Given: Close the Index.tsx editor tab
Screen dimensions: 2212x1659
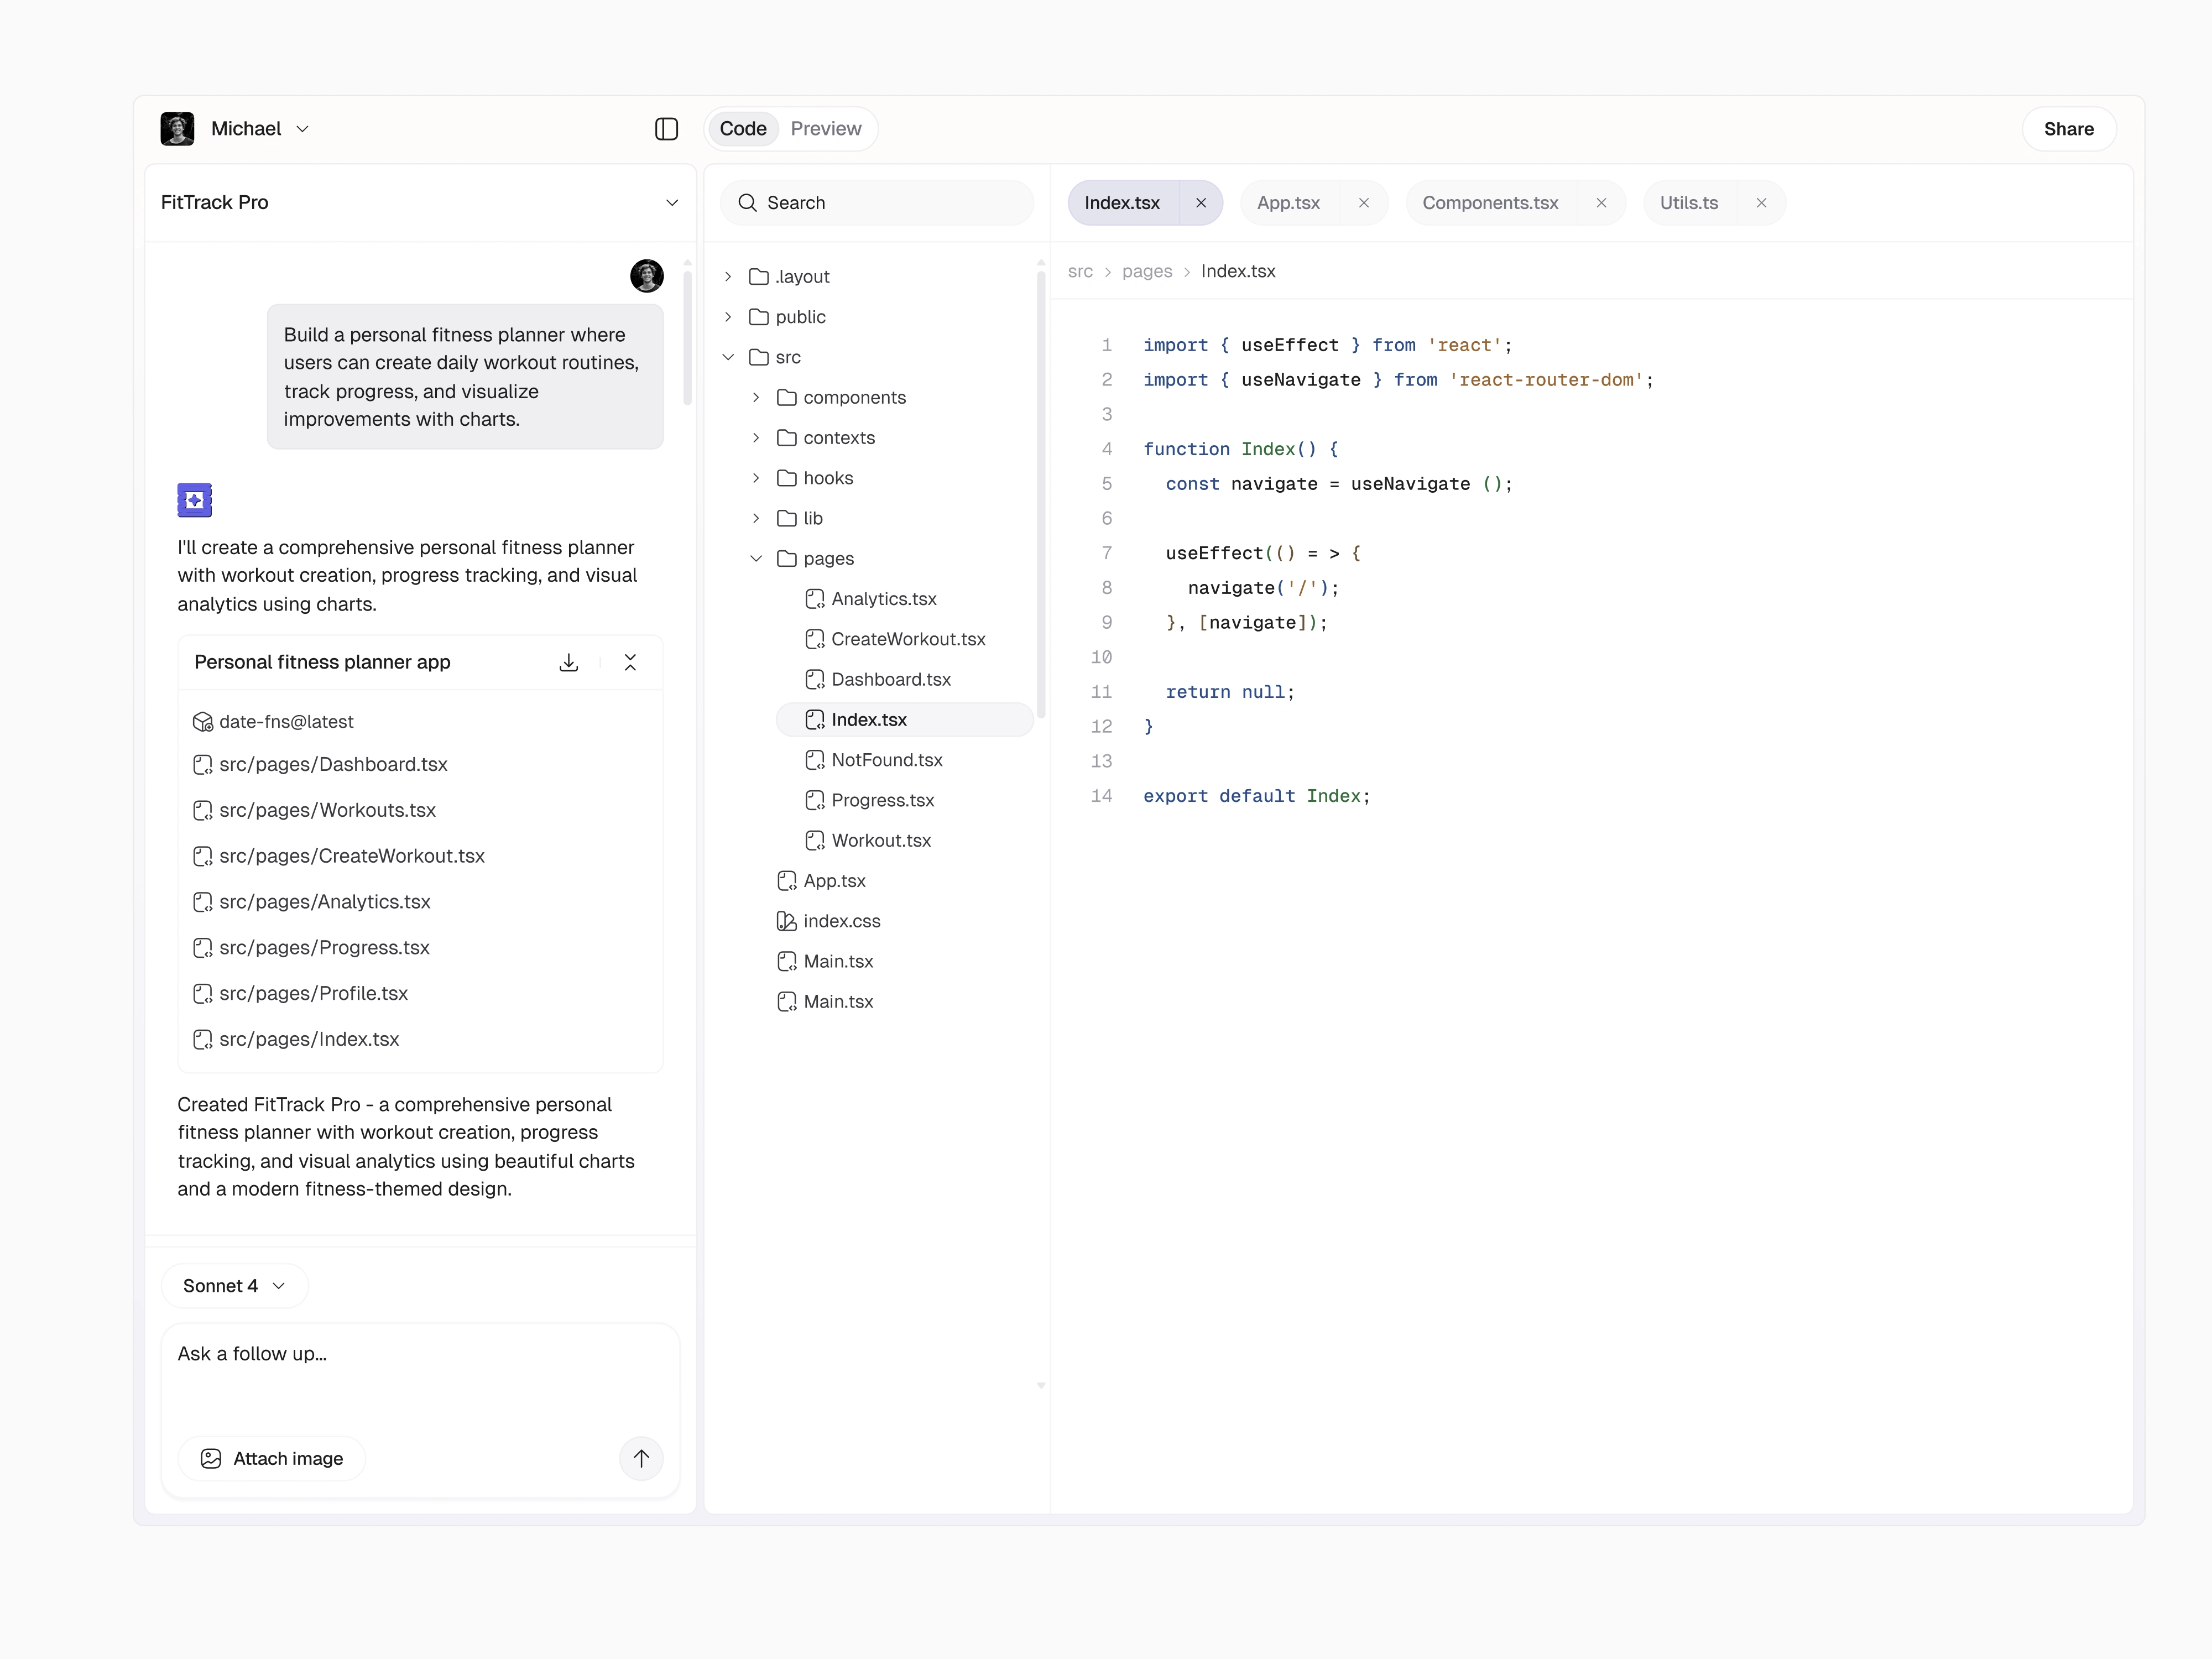Looking at the screenshot, I should (1201, 203).
